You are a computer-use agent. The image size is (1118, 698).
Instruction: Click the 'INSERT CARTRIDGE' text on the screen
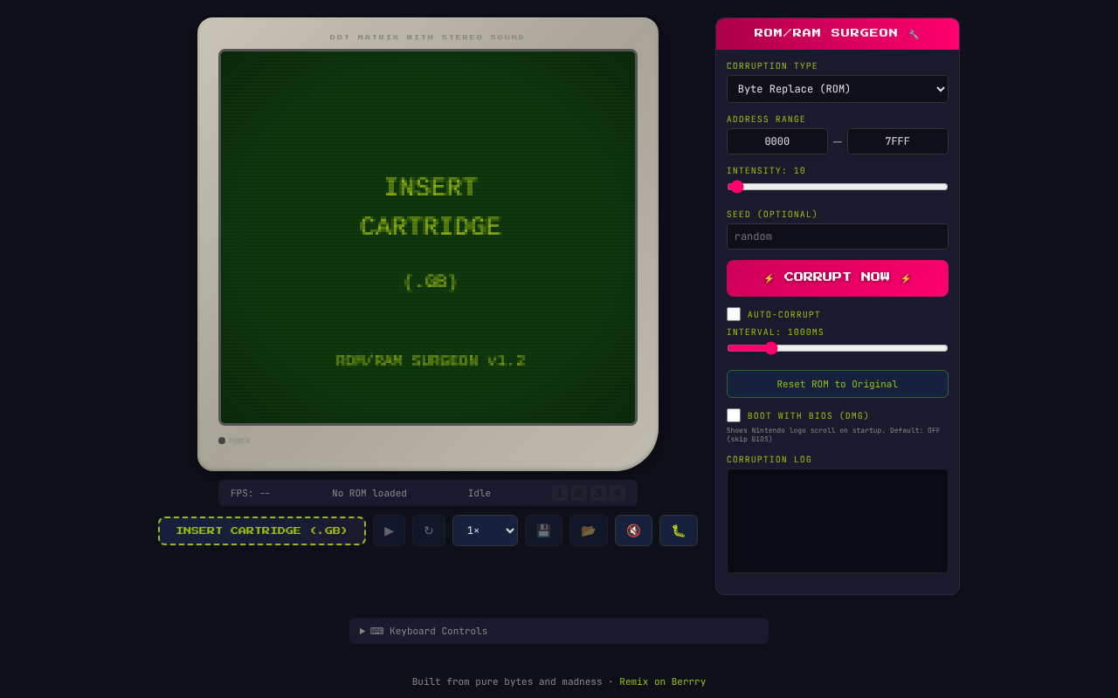pyautogui.click(x=431, y=207)
